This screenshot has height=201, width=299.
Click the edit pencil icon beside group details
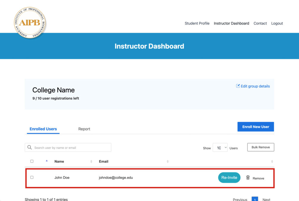pos(238,86)
